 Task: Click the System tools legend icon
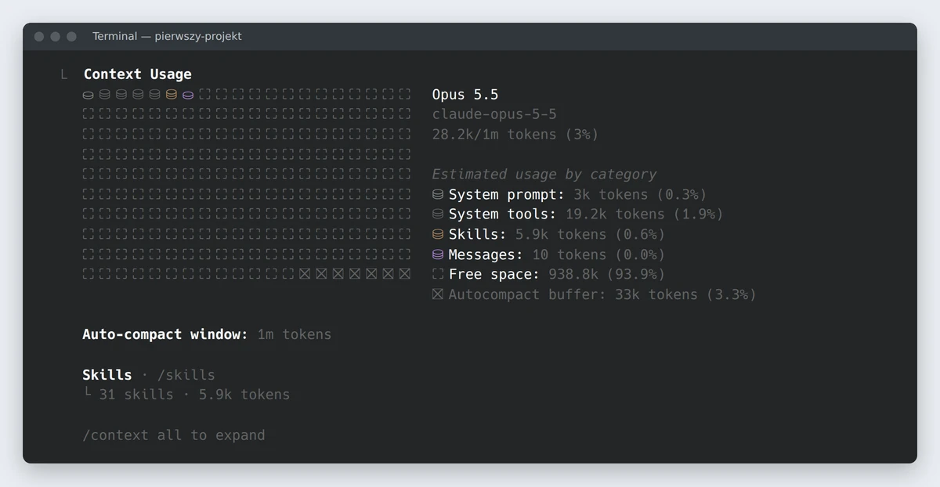click(438, 214)
